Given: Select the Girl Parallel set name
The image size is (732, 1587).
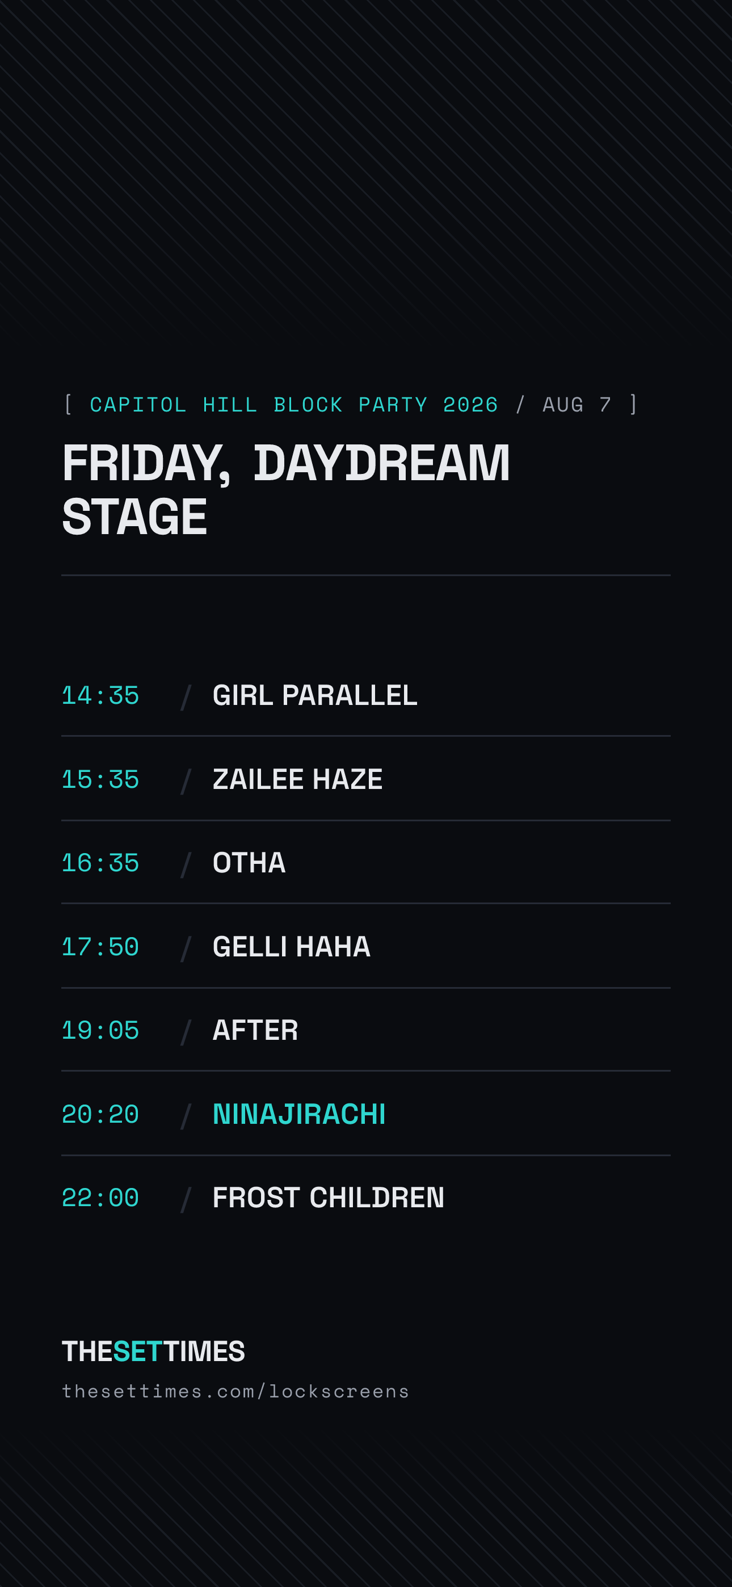Looking at the screenshot, I should (315, 695).
